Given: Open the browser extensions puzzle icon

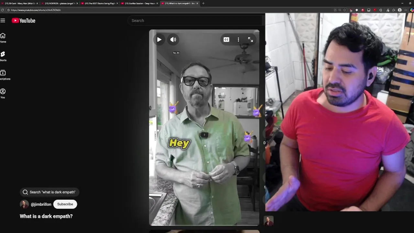Looking at the screenshot, I should coord(381,10).
